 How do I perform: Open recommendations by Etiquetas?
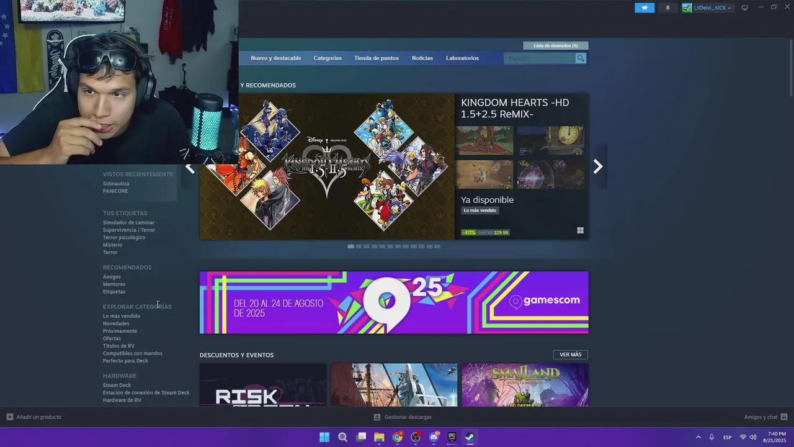(114, 292)
